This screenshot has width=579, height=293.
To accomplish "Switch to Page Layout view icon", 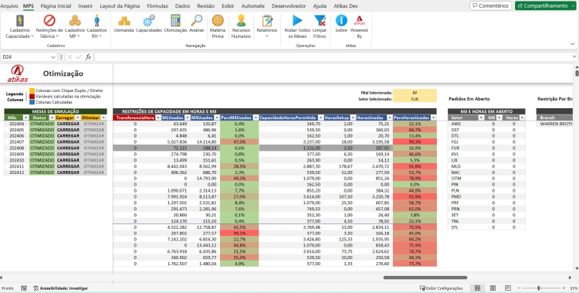I will [493, 288].
